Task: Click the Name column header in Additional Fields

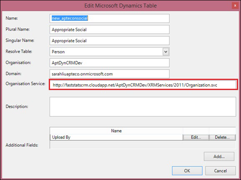Action: (116, 131)
